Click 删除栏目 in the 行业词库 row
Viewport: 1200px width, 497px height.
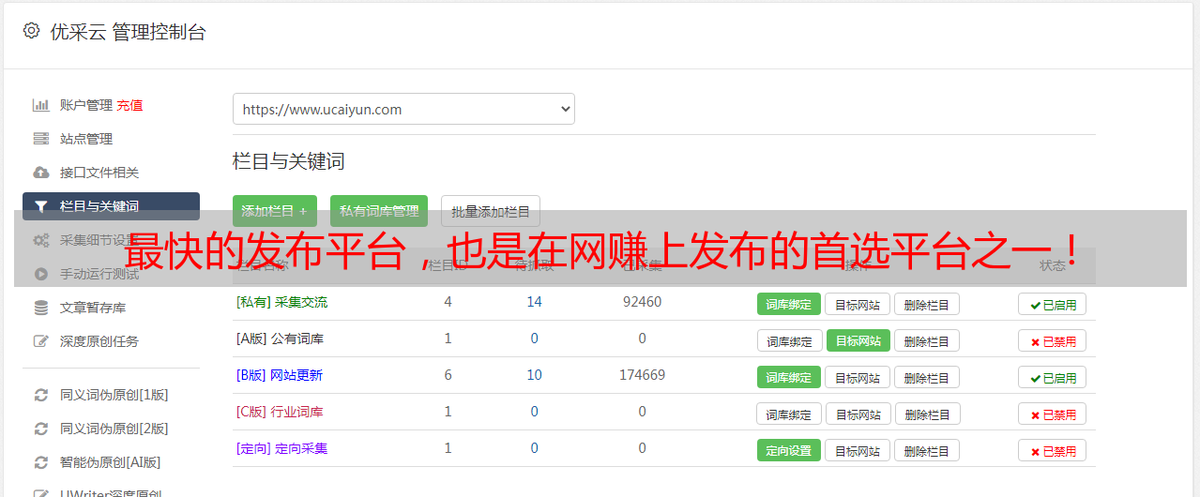(x=929, y=414)
